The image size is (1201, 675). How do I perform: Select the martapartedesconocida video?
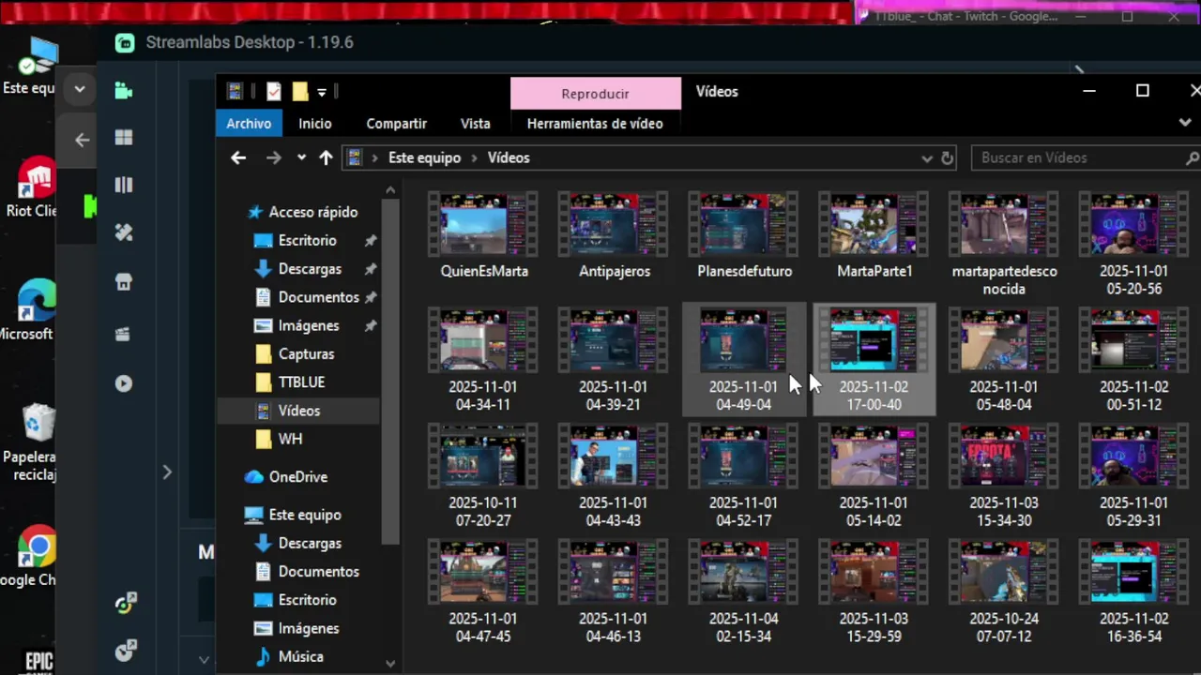click(x=1004, y=244)
